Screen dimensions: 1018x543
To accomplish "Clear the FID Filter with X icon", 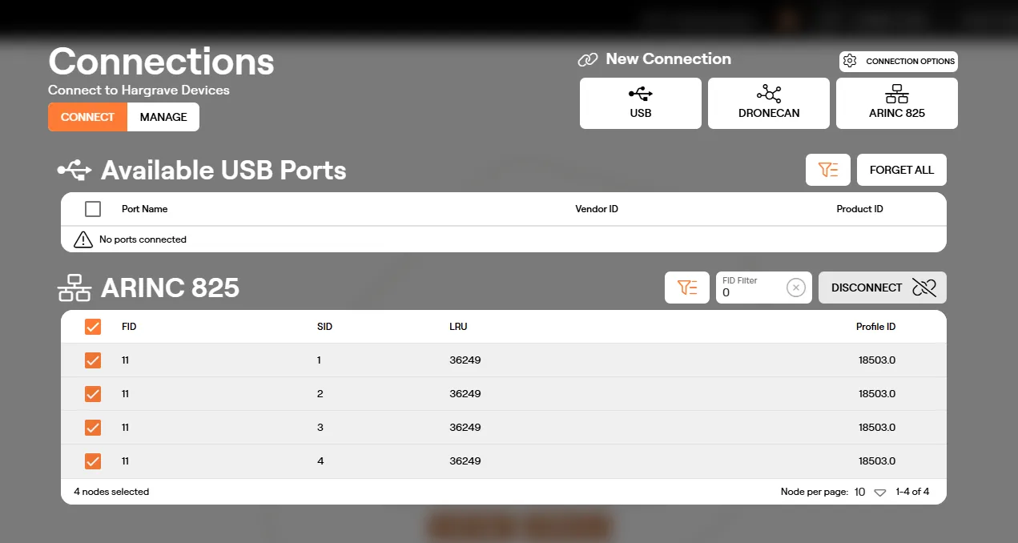I will point(795,288).
